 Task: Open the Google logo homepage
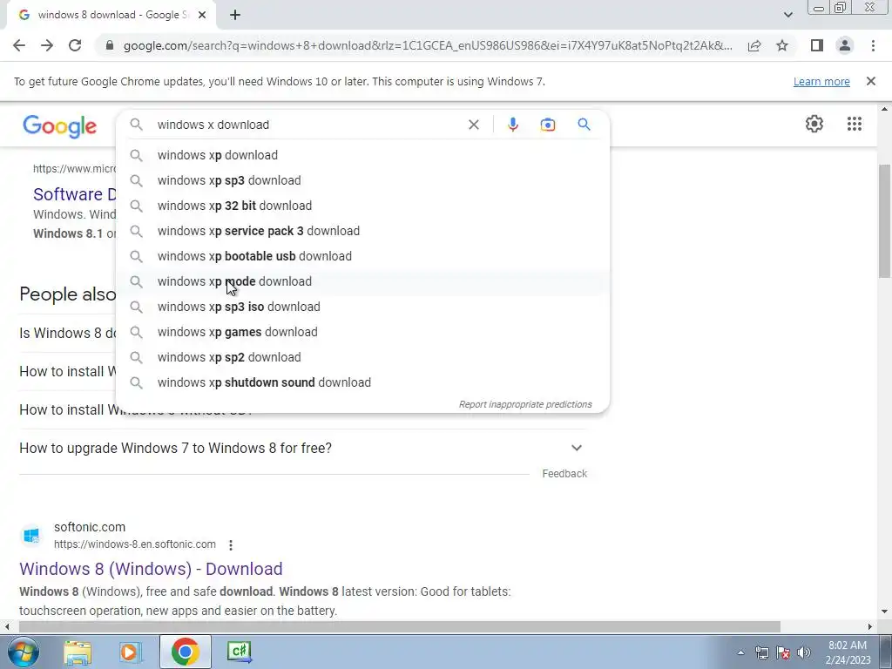coord(60,126)
